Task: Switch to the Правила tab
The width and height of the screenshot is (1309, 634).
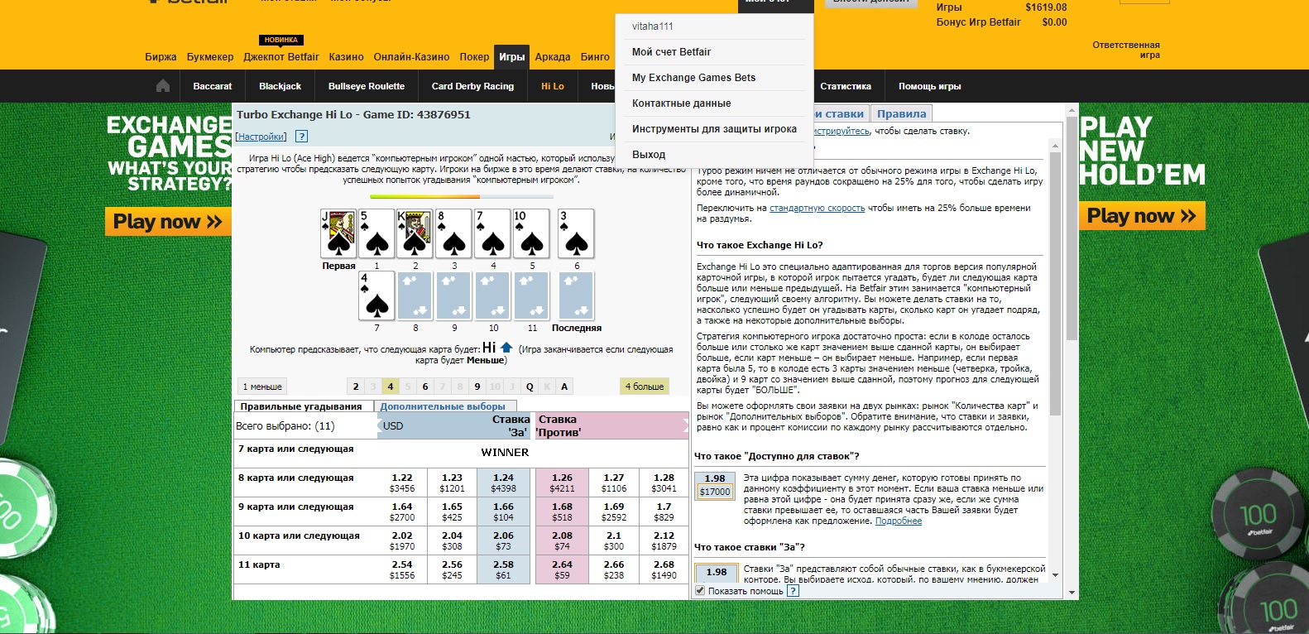Action: [901, 114]
